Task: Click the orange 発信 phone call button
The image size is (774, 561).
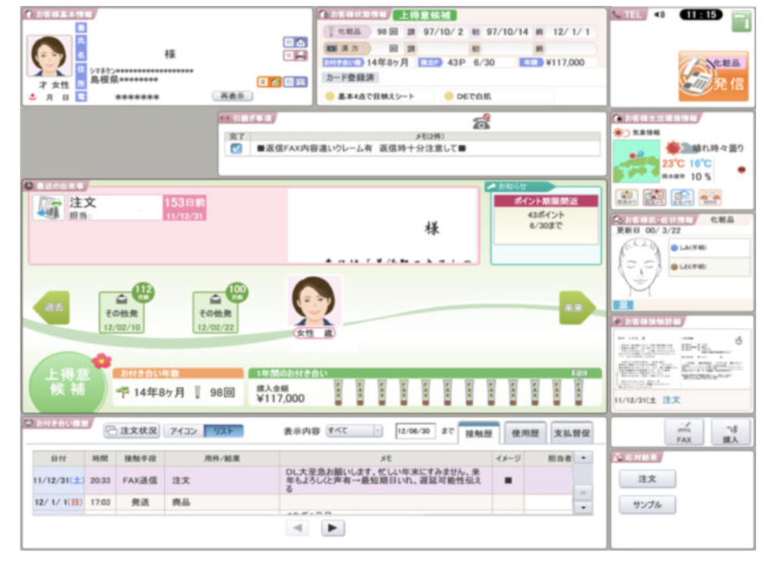Action: 714,76
